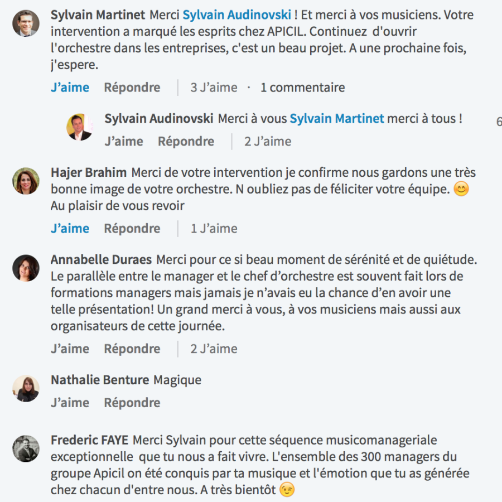
Task: Click Sylvain Audinovski's avatar in the reply
Action: click(79, 127)
